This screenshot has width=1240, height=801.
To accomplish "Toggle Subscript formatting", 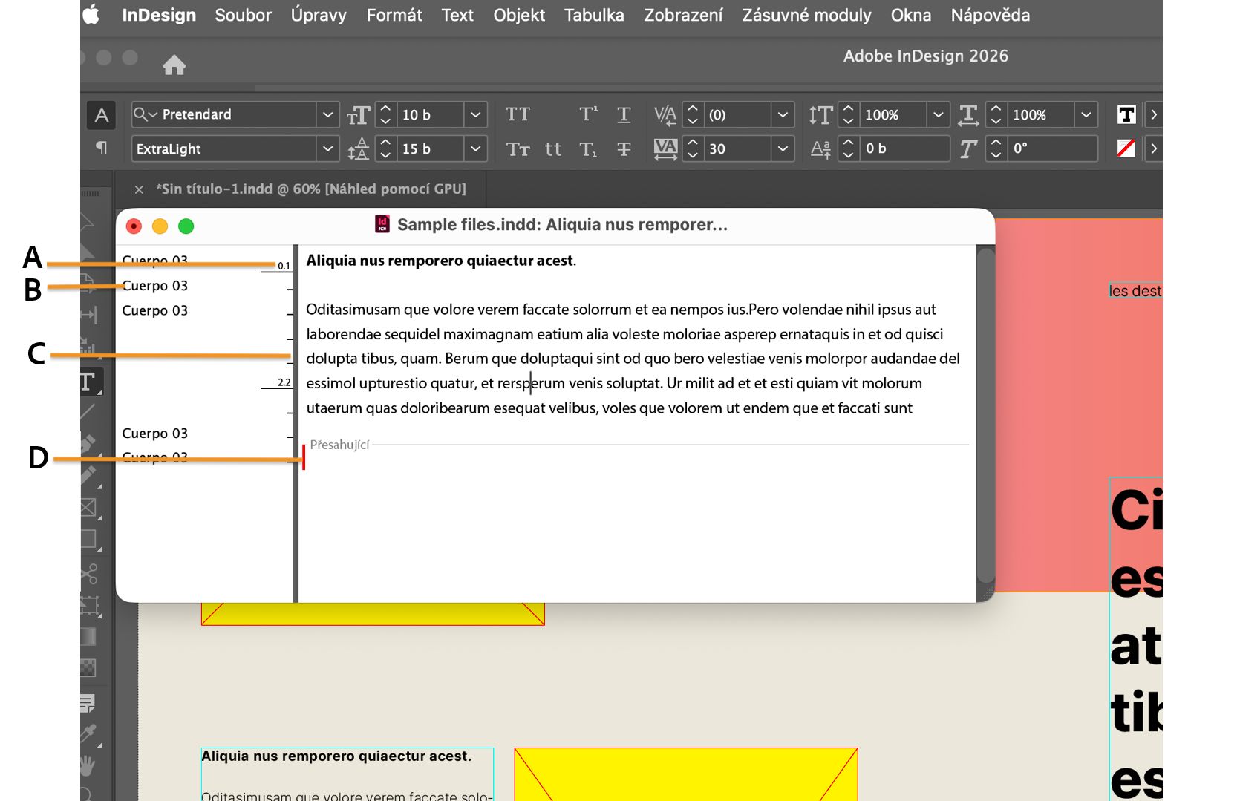I will (589, 149).
